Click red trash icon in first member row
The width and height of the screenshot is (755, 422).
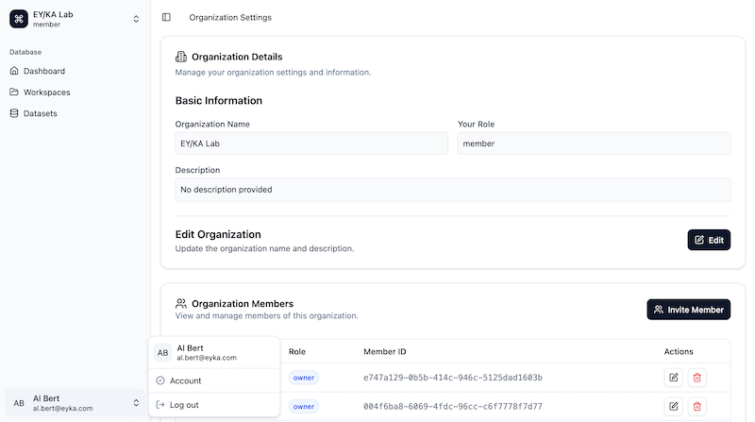(696, 378)
